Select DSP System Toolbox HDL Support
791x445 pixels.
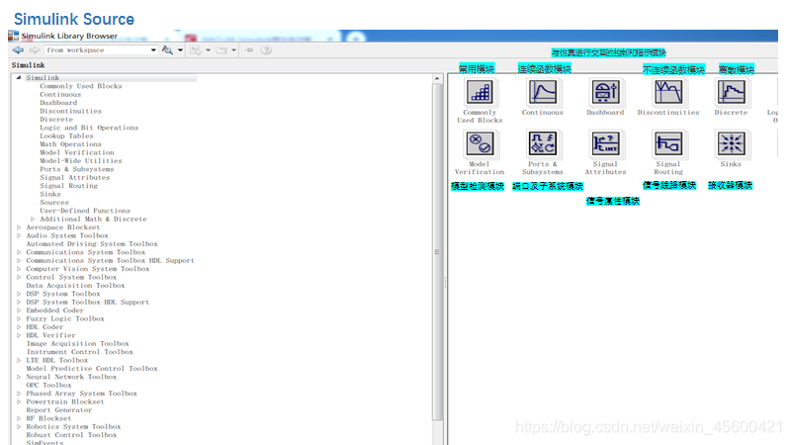coord(87,303)
